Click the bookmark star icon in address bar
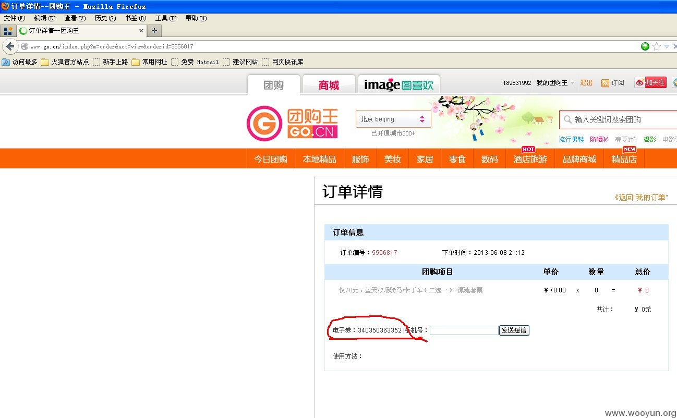This screenshot has height=418, width=677. tap(657, 46)
